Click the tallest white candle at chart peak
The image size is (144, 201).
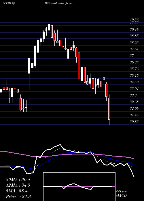point(49,27)
